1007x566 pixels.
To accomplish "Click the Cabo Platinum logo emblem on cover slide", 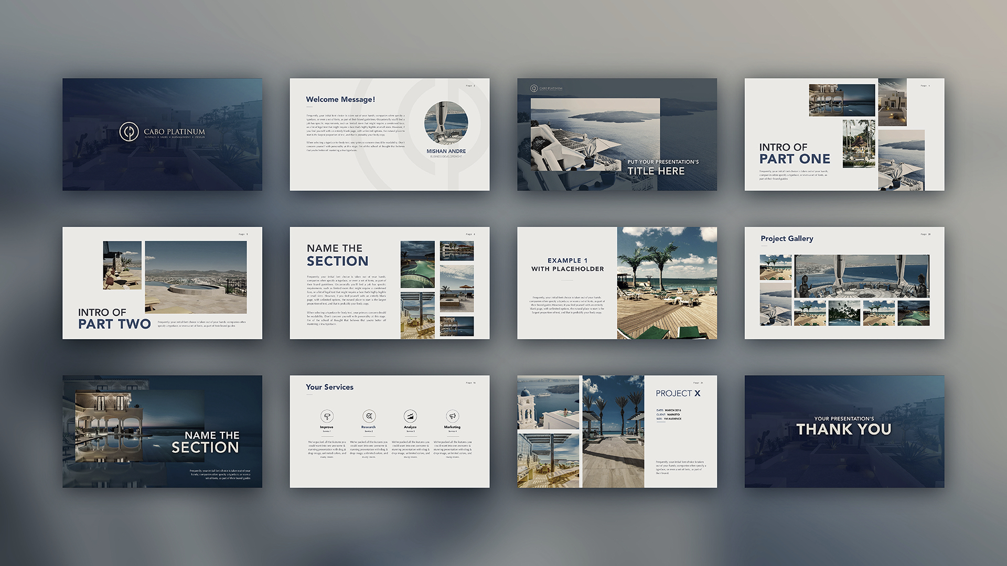I will [x=128, y=132].
